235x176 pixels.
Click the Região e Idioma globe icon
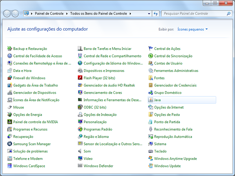coord(80,136)
